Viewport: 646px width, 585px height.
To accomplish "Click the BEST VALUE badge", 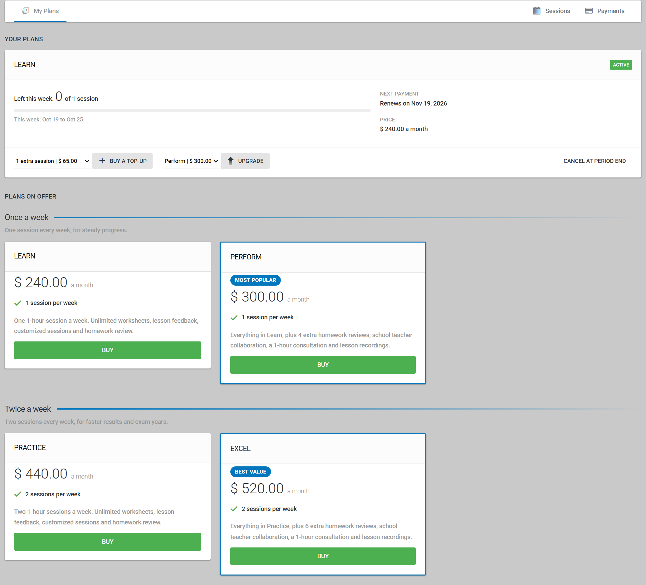I will click(x=251, y=471).
